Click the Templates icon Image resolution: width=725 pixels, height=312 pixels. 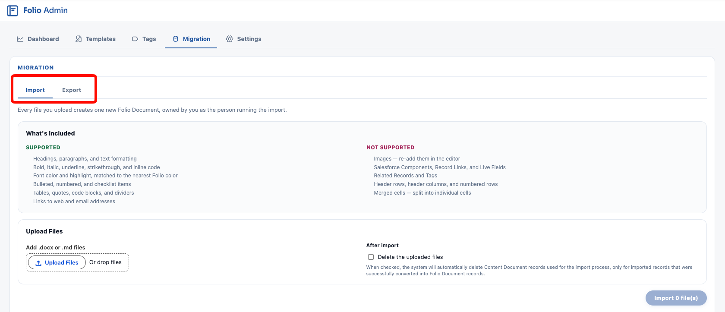(79, 39)
